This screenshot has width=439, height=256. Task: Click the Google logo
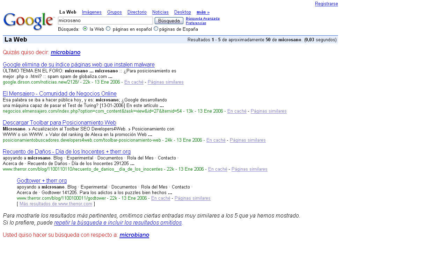click(29, 21)
